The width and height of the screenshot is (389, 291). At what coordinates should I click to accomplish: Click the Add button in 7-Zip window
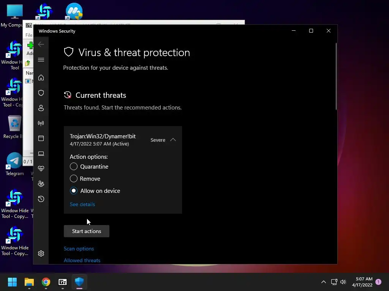click(30, 49)
